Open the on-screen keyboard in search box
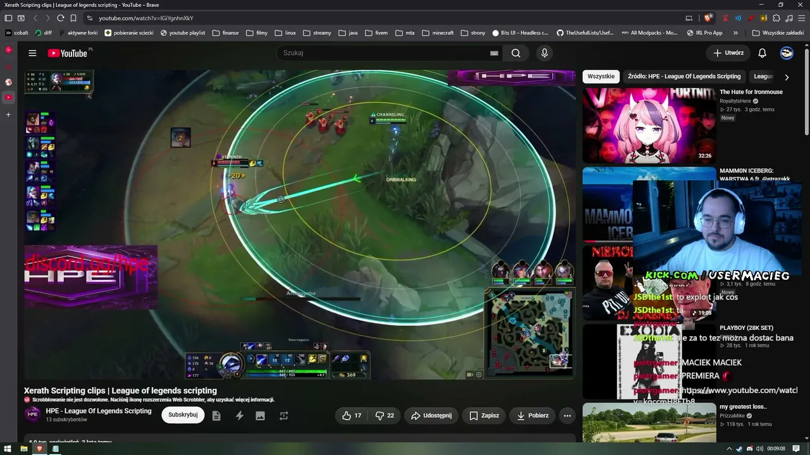Image resolution: width=810 pixels, height=455 pixels. point(494,53)
